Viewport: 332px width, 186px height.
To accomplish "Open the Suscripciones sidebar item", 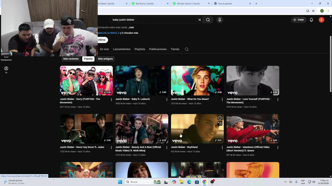I will pyautogui.click(x=6, y=58).
